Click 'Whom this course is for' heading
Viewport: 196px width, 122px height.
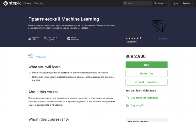(x=49, y=119)
